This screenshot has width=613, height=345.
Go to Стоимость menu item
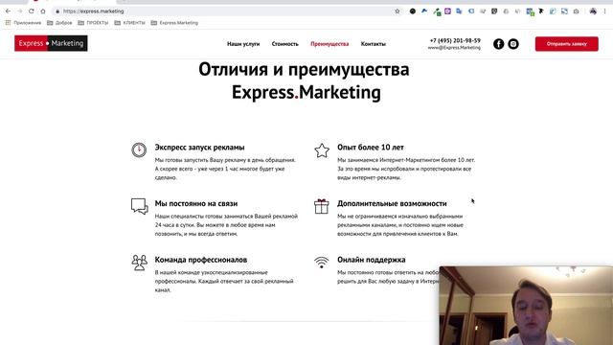click(x=285, y=44)
